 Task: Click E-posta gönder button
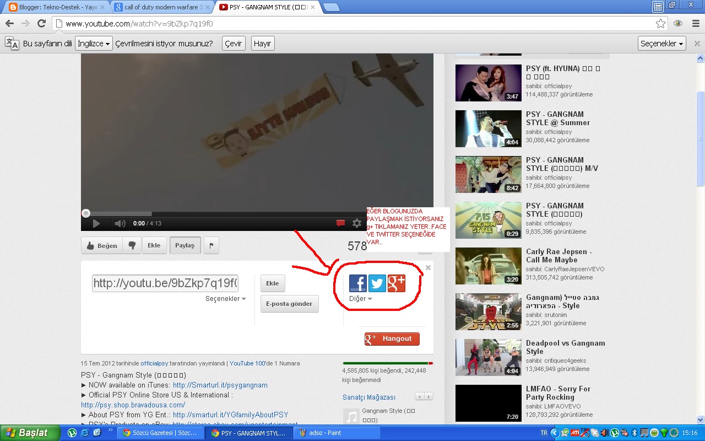pos(289,304)
